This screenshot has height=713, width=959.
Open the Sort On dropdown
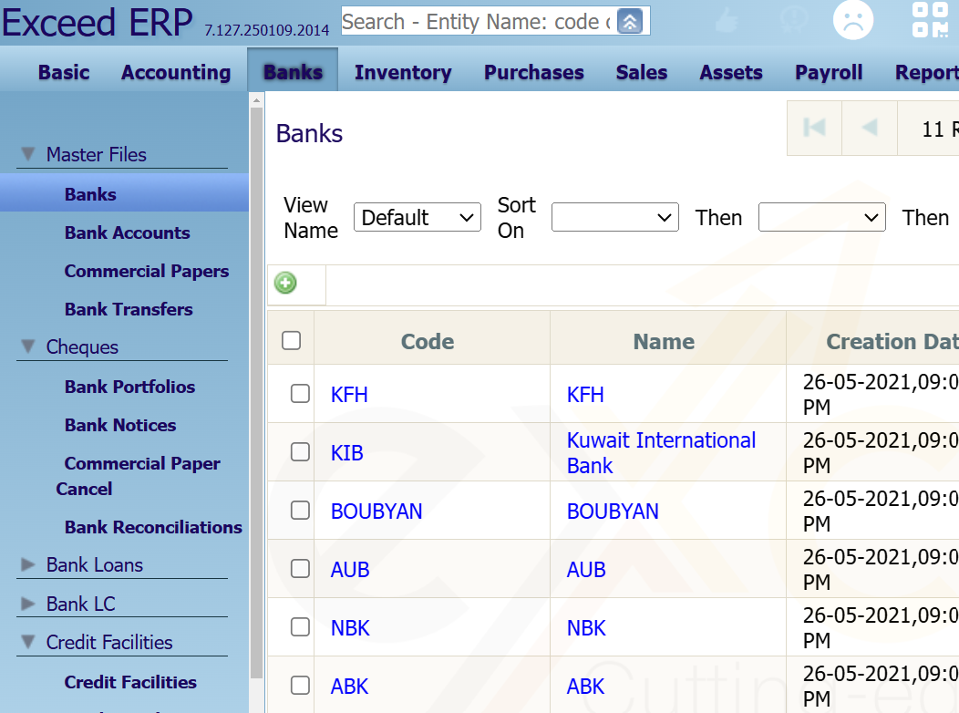point(614,217)
